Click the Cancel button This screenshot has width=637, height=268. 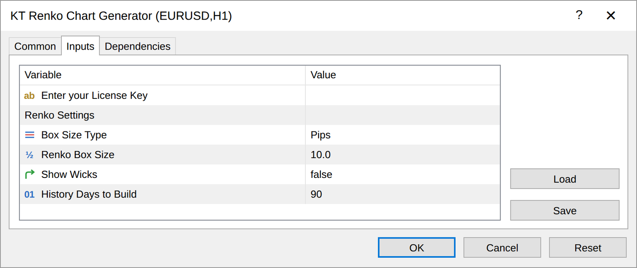(x=502, y=248)
